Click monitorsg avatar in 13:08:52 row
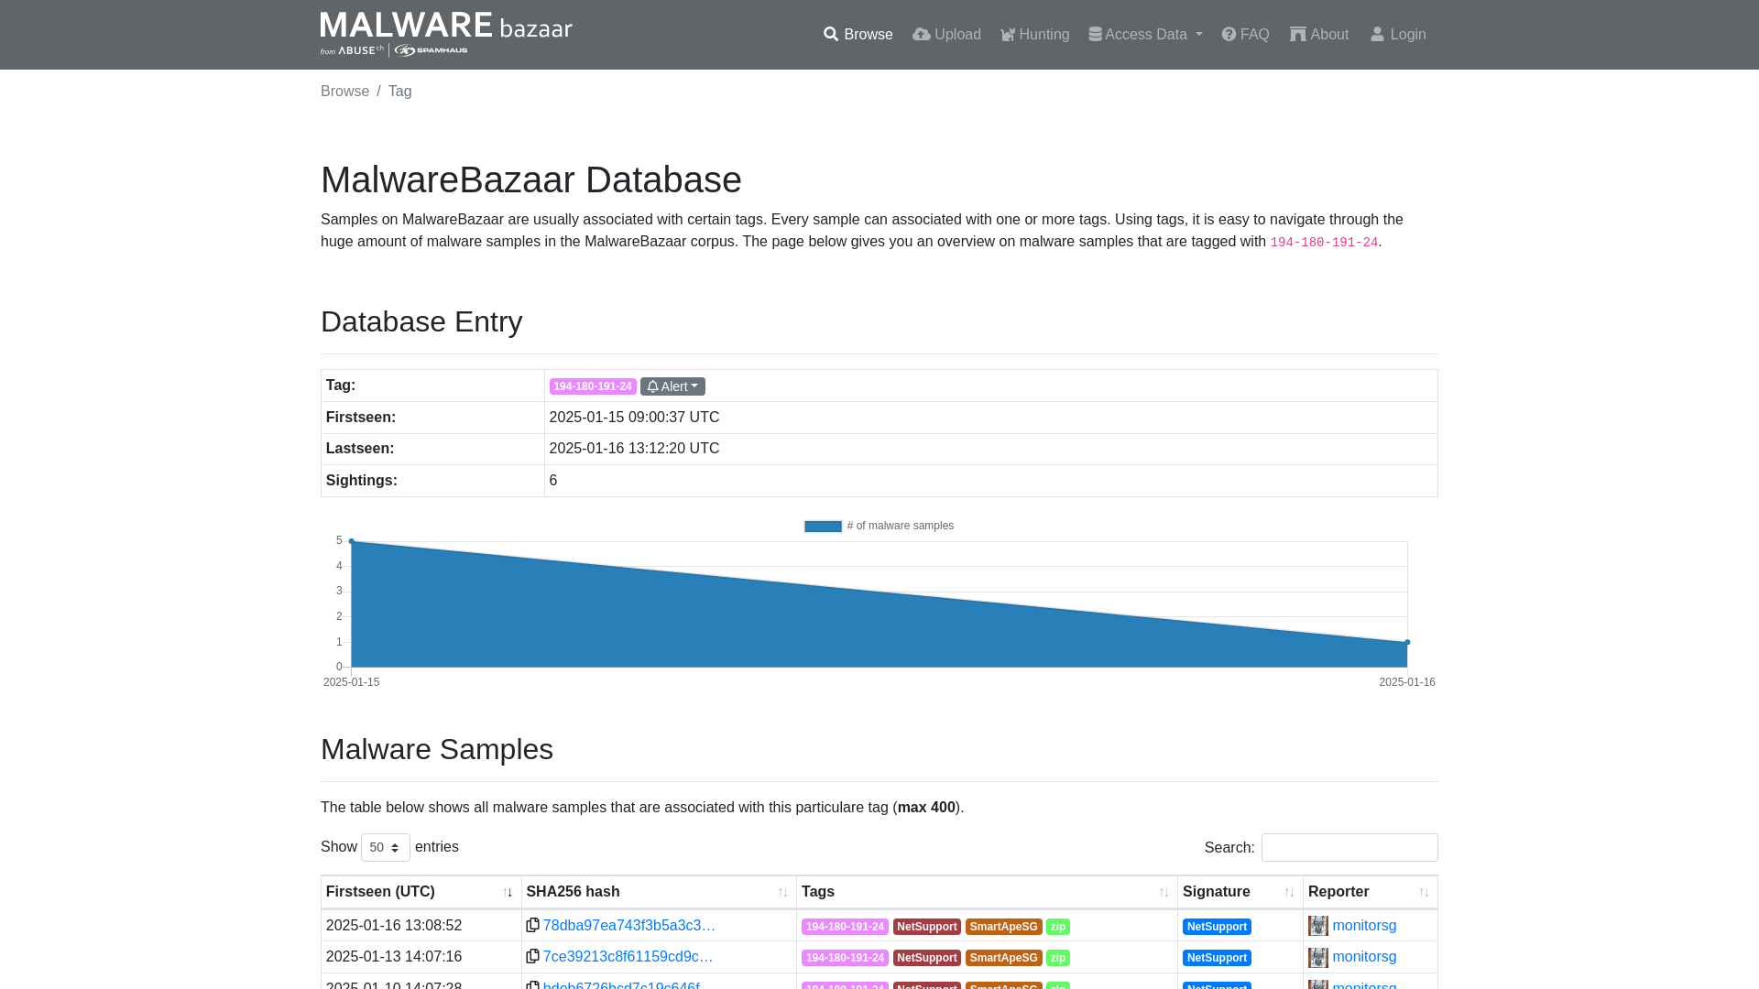This screenshot has width=1759, height=989. click(1318, 926)
